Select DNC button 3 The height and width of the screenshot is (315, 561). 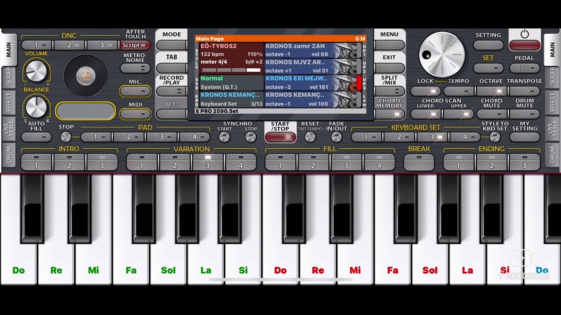tap(102, 45)
